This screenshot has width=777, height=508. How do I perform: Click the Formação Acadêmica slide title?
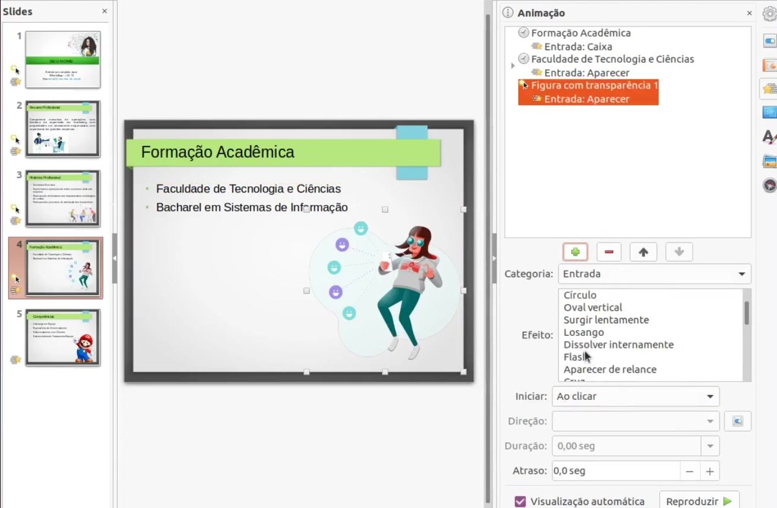218,152
